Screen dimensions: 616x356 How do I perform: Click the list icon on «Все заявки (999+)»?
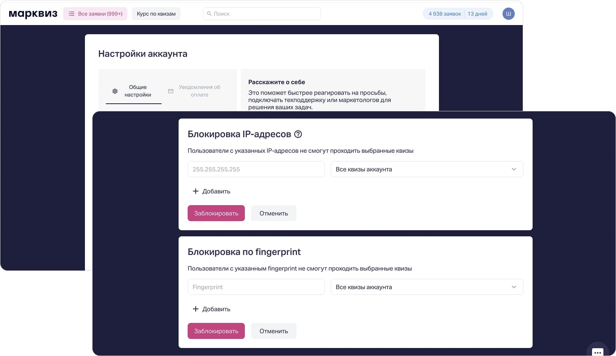71,13
